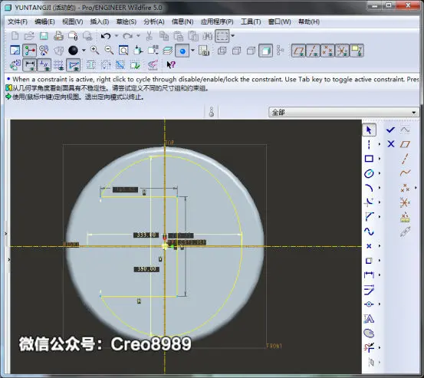
Task: Open the sketcher text tool
Action: [x=369, y=319]
